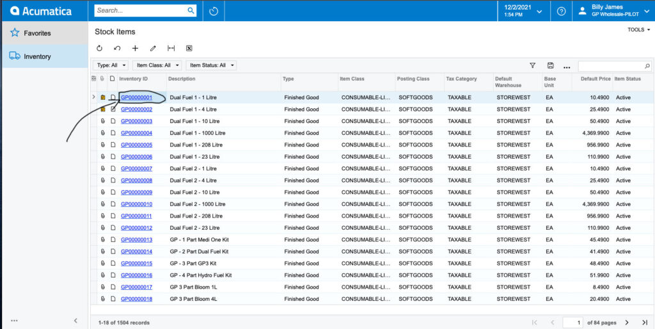Open the Type: All filter dropdown

coord(111,65)
